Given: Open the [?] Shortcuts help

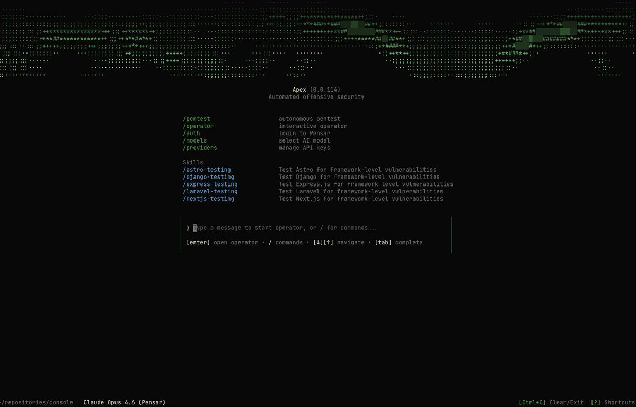Looking at the screenshot, I should (x=613, y=402).
